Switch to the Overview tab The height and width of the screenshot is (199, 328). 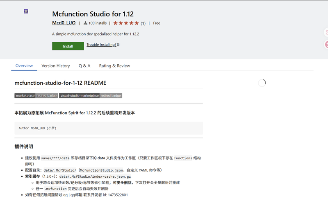click(x=24, y=66)
